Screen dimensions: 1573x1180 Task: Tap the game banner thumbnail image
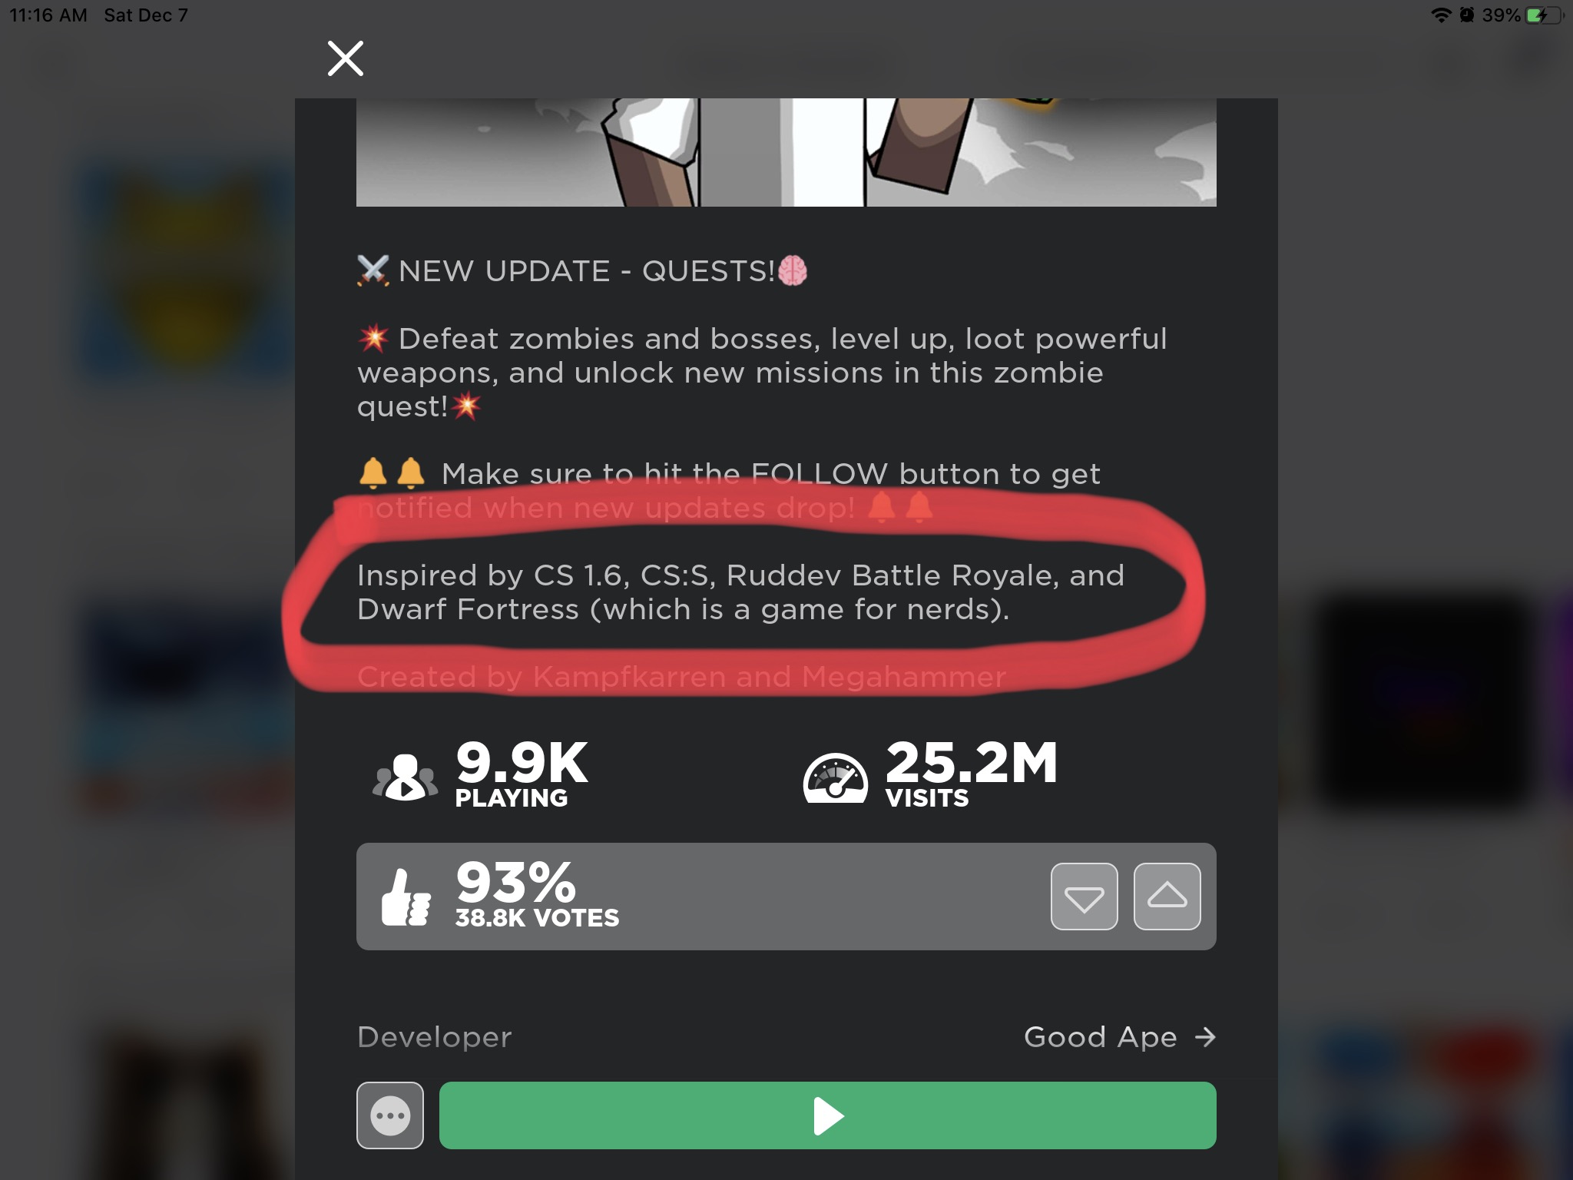click(786, 152)
